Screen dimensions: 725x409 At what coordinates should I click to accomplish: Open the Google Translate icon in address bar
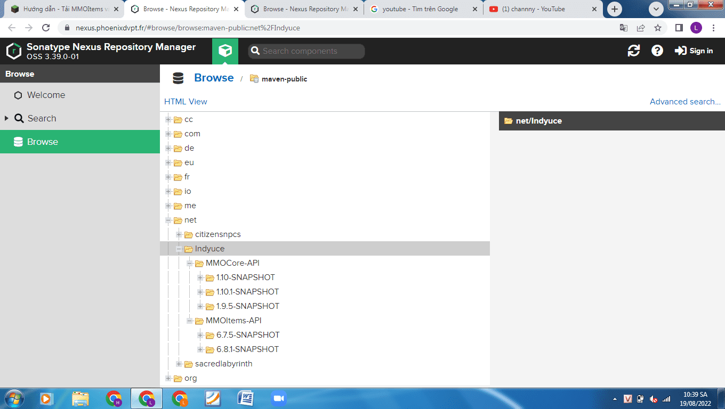623,28
